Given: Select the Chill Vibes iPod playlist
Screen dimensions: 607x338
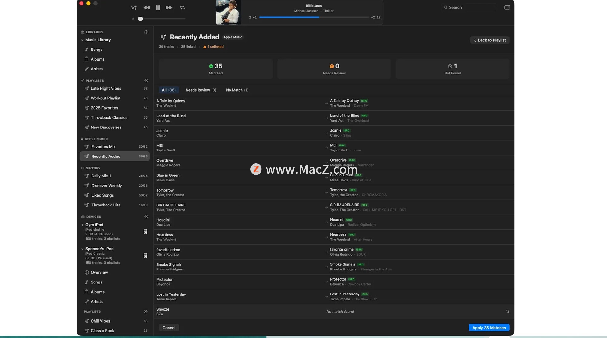Looking at the screenshot, I should pyautogui.click(x=114, y=321).
